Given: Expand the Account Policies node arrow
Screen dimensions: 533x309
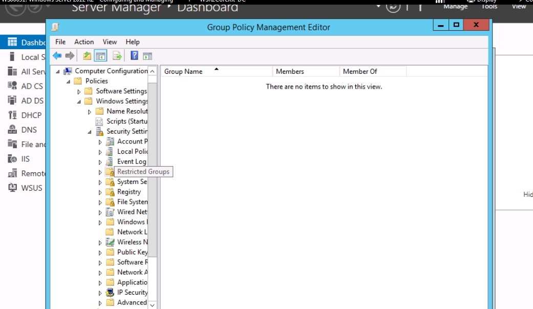Looking at the screenshot, I should [x=100, y=142].
